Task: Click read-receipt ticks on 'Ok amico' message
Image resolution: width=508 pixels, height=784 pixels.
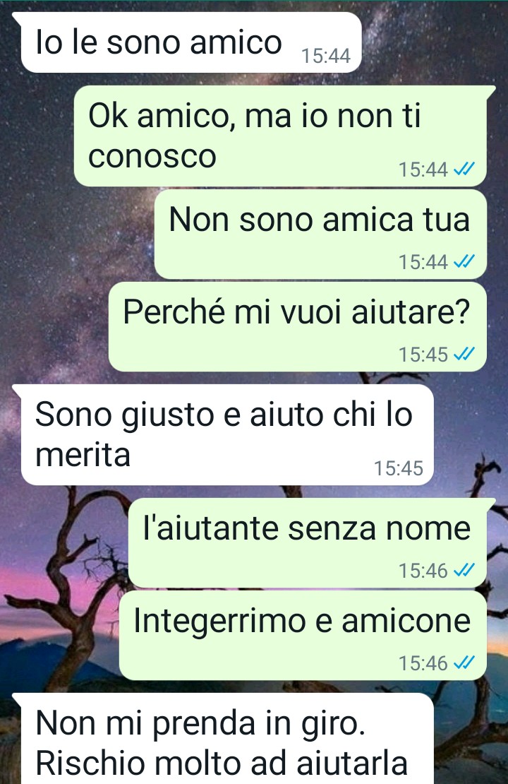Action: pyautogui.click(x=464, y=170)
